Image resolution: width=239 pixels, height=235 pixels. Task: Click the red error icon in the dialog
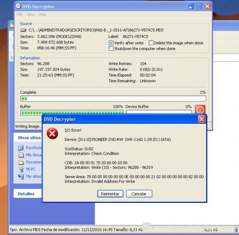52,134
